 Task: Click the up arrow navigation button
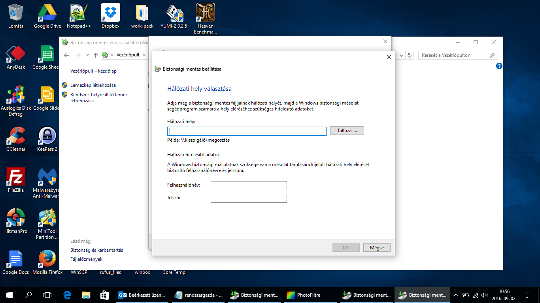click(x=95, y=55)
